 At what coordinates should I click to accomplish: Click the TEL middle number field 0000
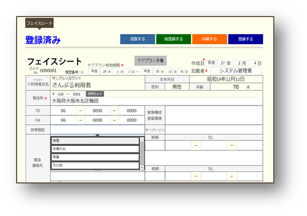98,111
